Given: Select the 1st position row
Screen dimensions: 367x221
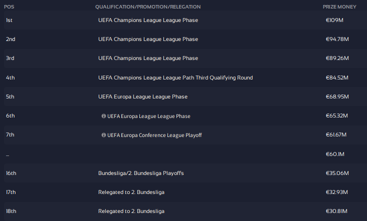Looking at the screenshot, I should pos(10,20).
